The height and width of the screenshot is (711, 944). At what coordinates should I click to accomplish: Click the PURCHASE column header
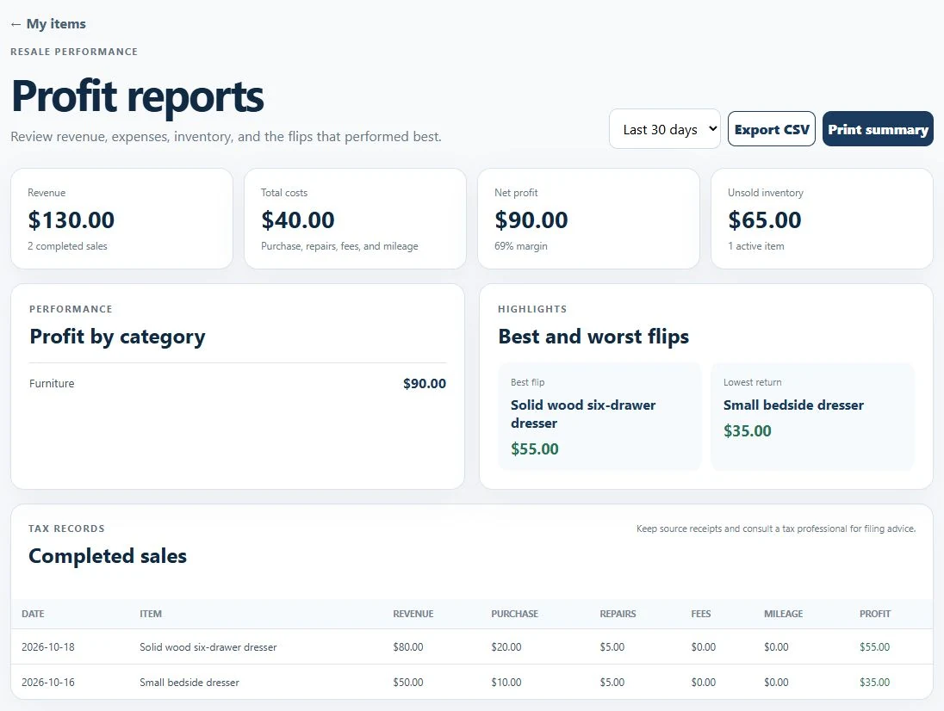click(x=515, y=614)
